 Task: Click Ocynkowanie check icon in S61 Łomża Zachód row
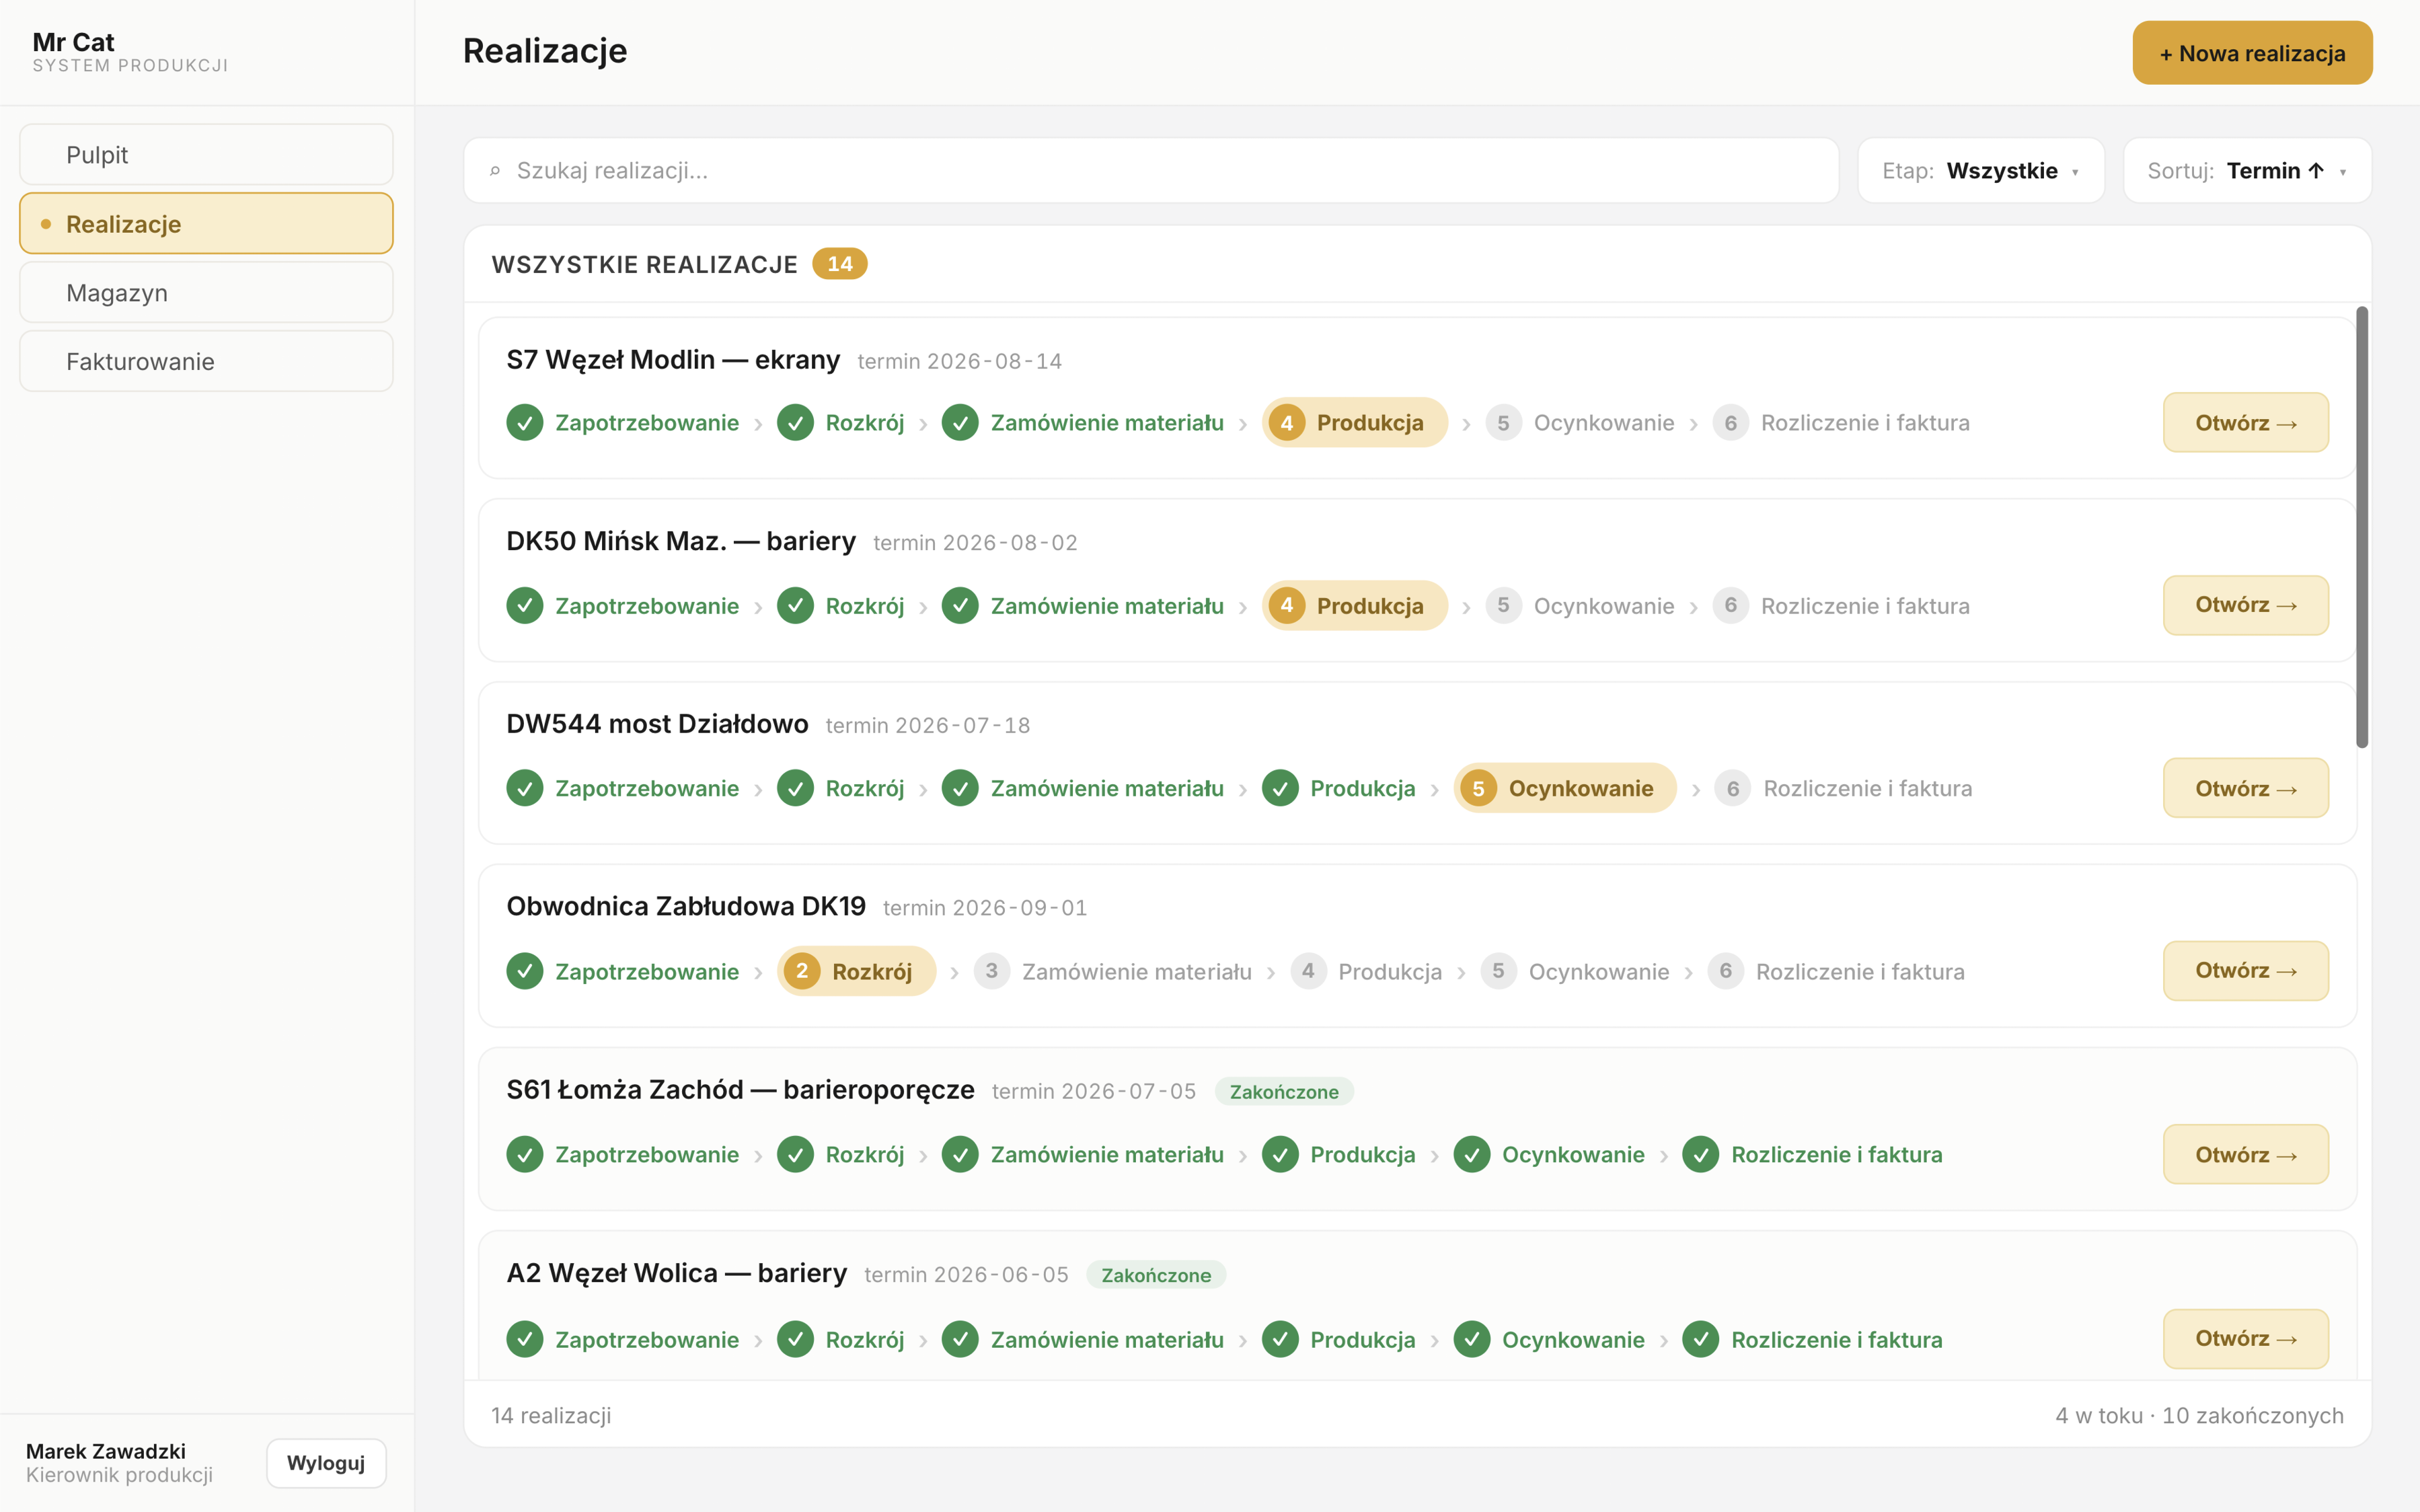[1472, 1154]
